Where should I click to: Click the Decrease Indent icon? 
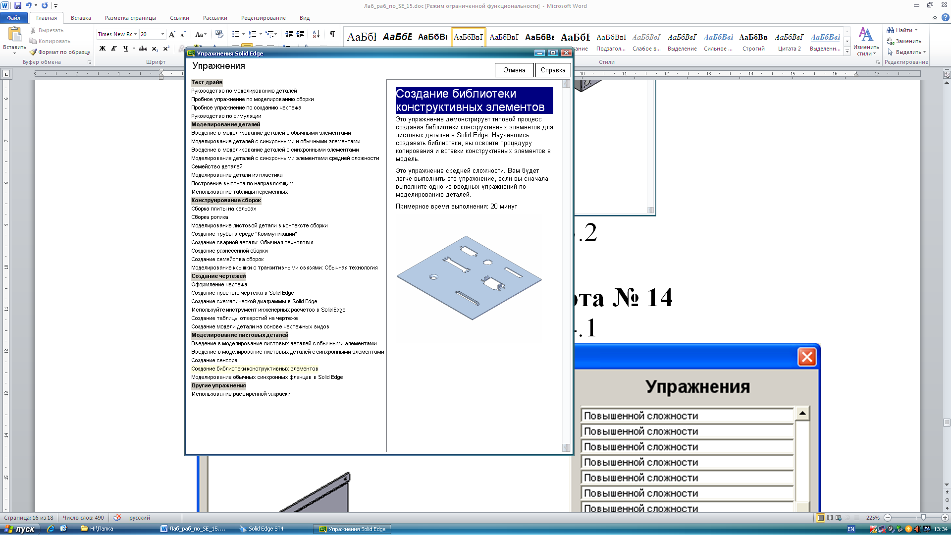289,34
